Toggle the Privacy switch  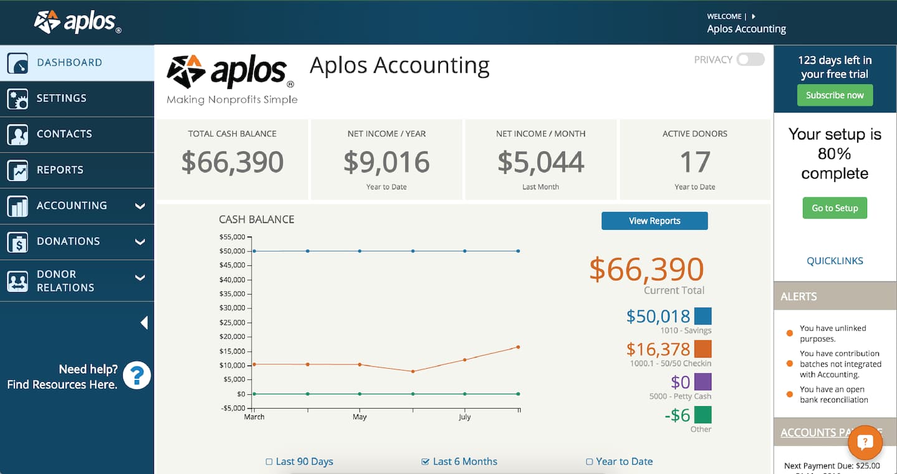coord(750,60)
